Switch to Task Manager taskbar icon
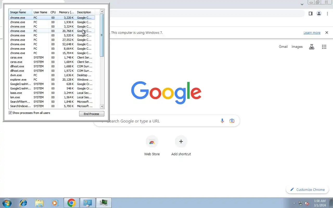The height and width of the screenshot is (208, 333). (x=104, y=203)
